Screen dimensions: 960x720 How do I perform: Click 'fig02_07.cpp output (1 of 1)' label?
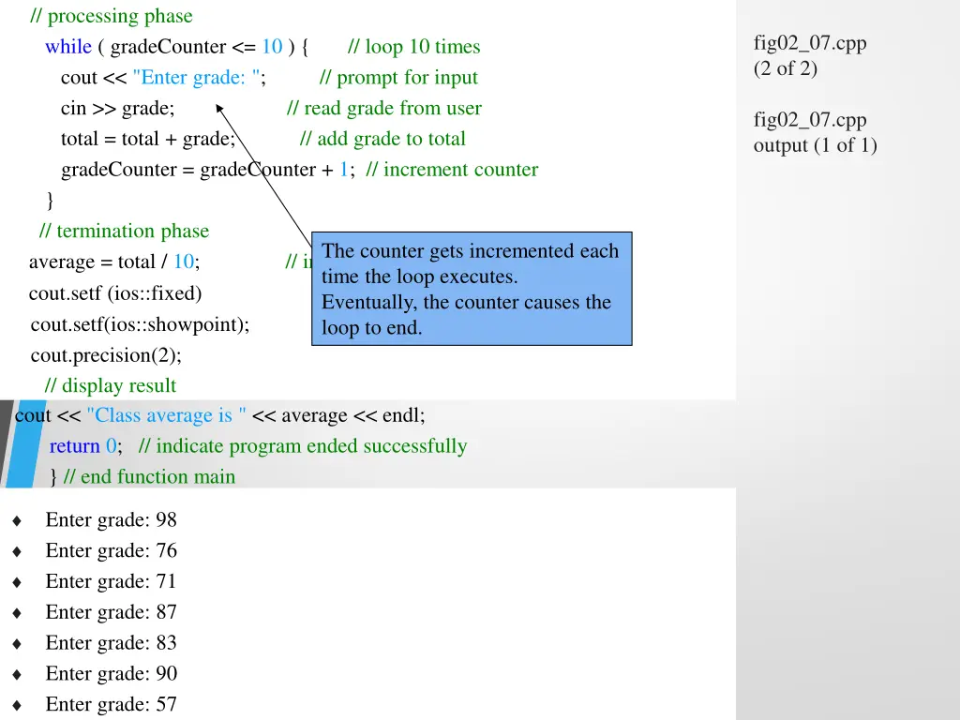tap(815, 133)
